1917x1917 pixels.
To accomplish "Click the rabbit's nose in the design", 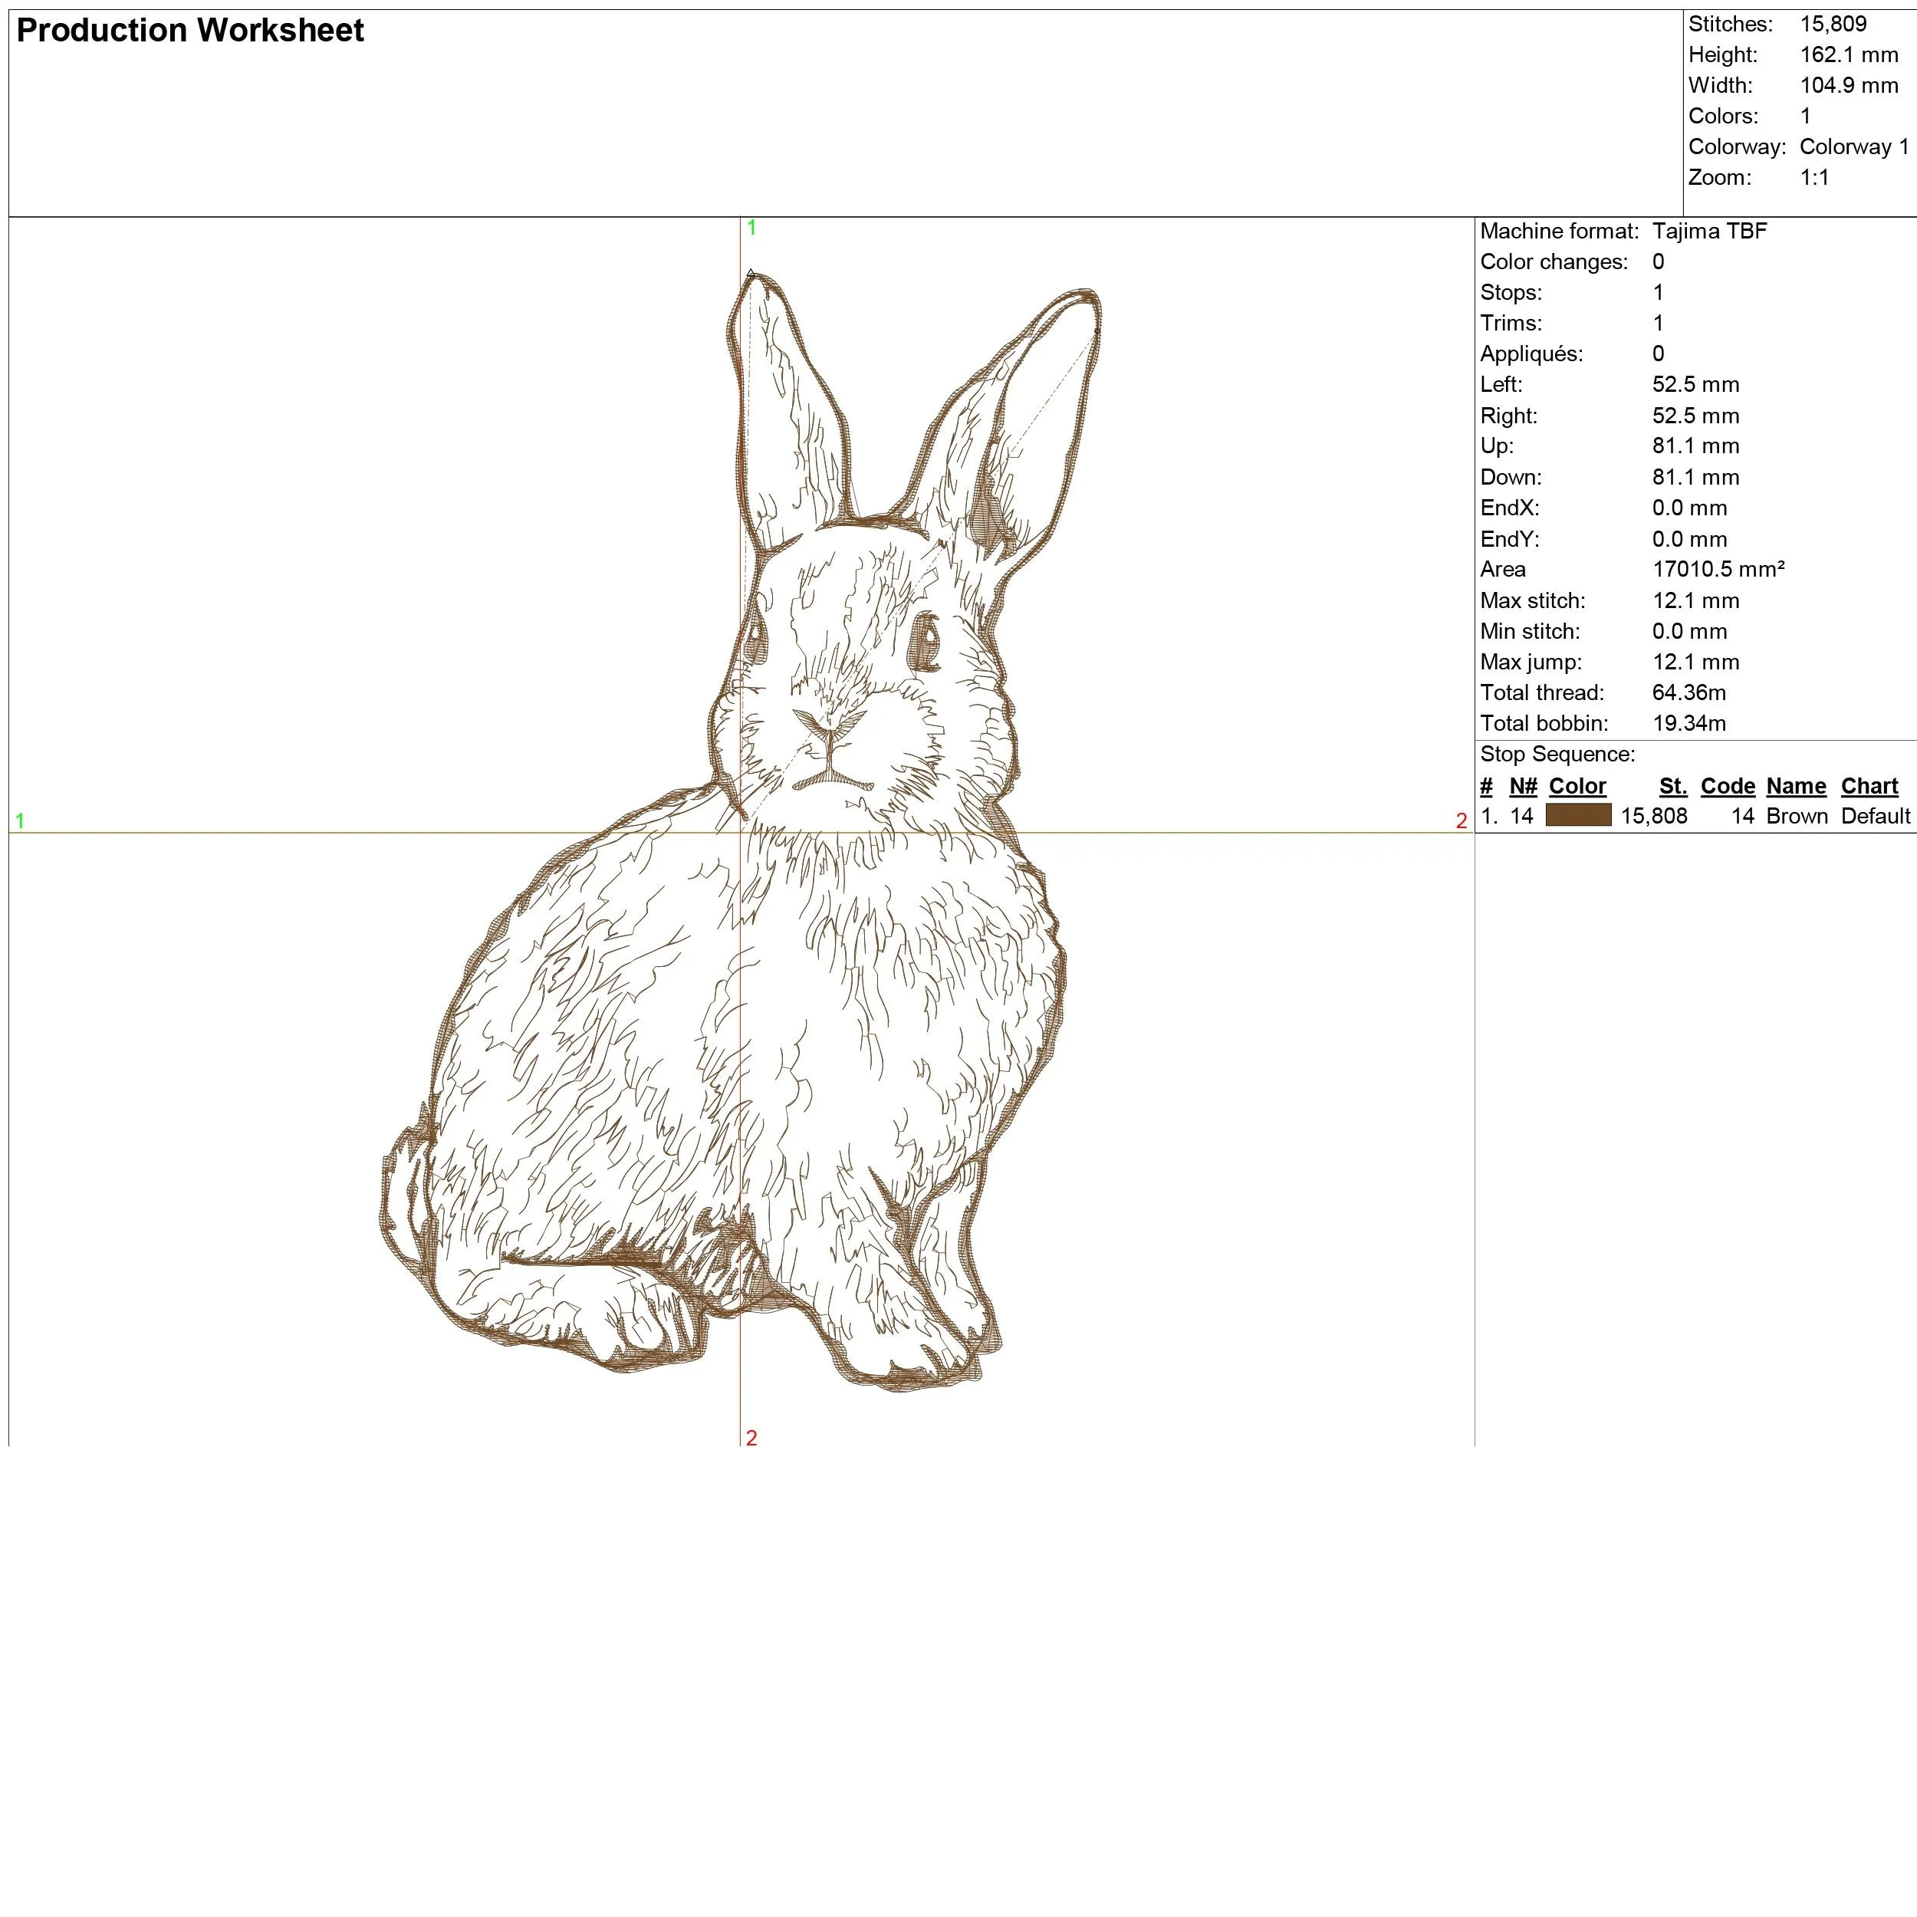I will (x=830, y=729).
